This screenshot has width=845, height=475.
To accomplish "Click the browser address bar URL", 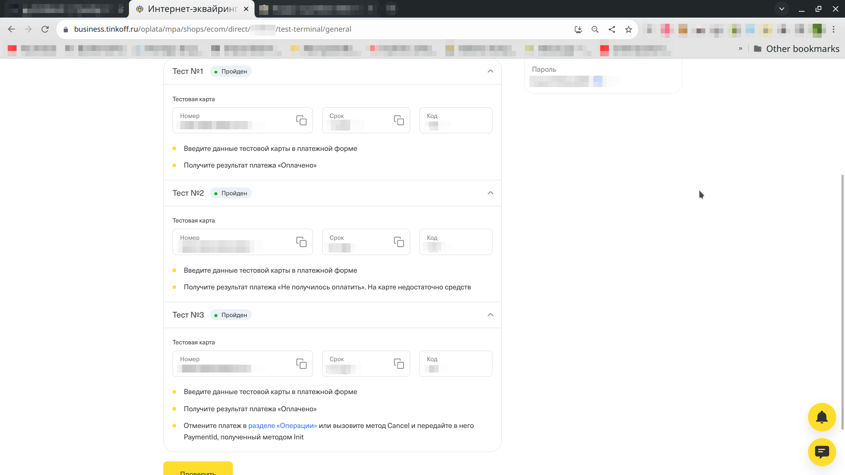I will coord(213,29).
